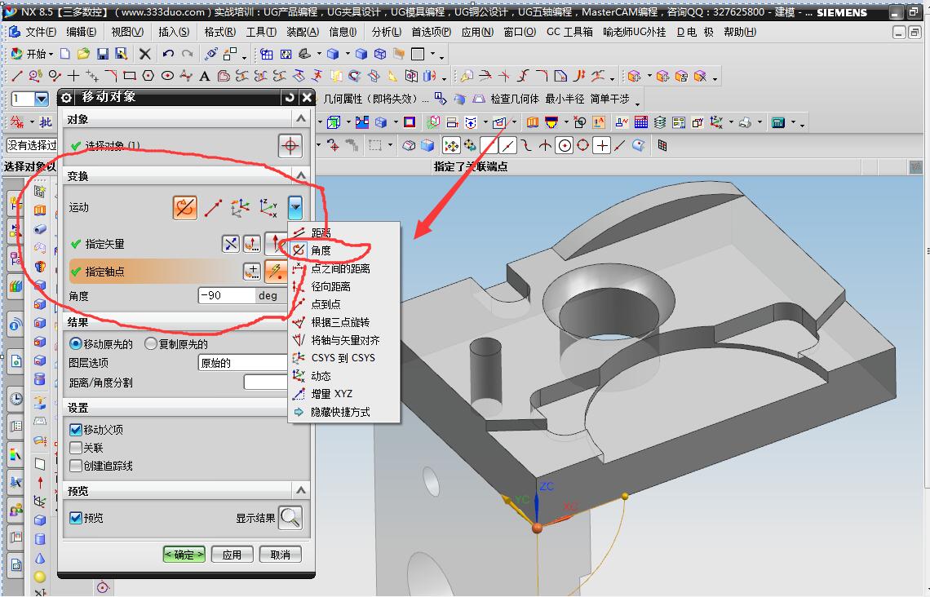Viewport: 930px width, 597px height.
Task: Select the Text 'A' tool
Action: [205, 76]
